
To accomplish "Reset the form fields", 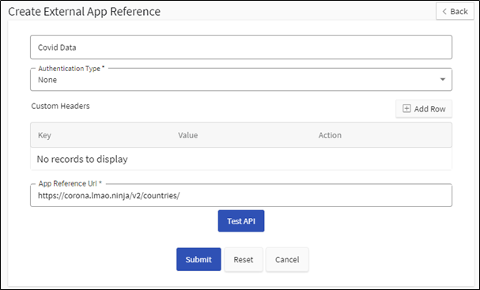I will pyautogui.click(x=244, y=259).
